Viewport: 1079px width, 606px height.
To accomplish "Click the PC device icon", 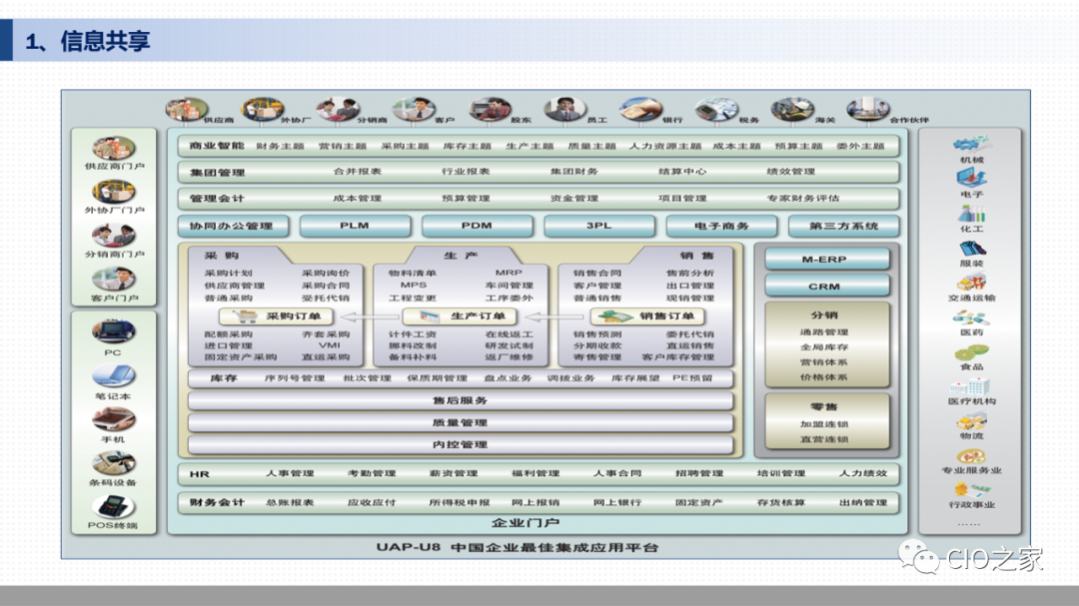I will 114,331.
